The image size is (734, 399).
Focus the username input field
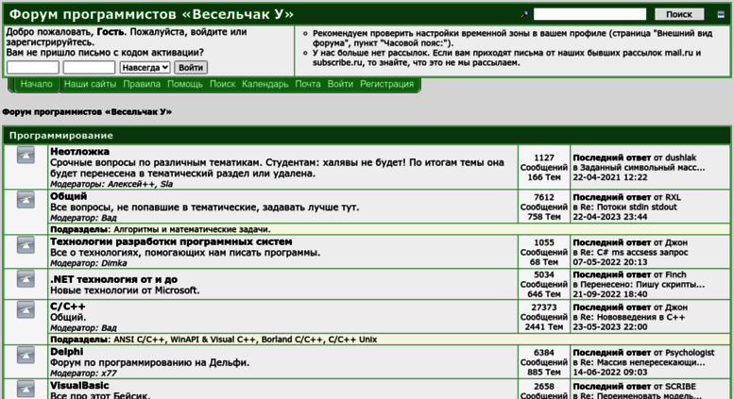pyautogui.click(x=33, y=67)
